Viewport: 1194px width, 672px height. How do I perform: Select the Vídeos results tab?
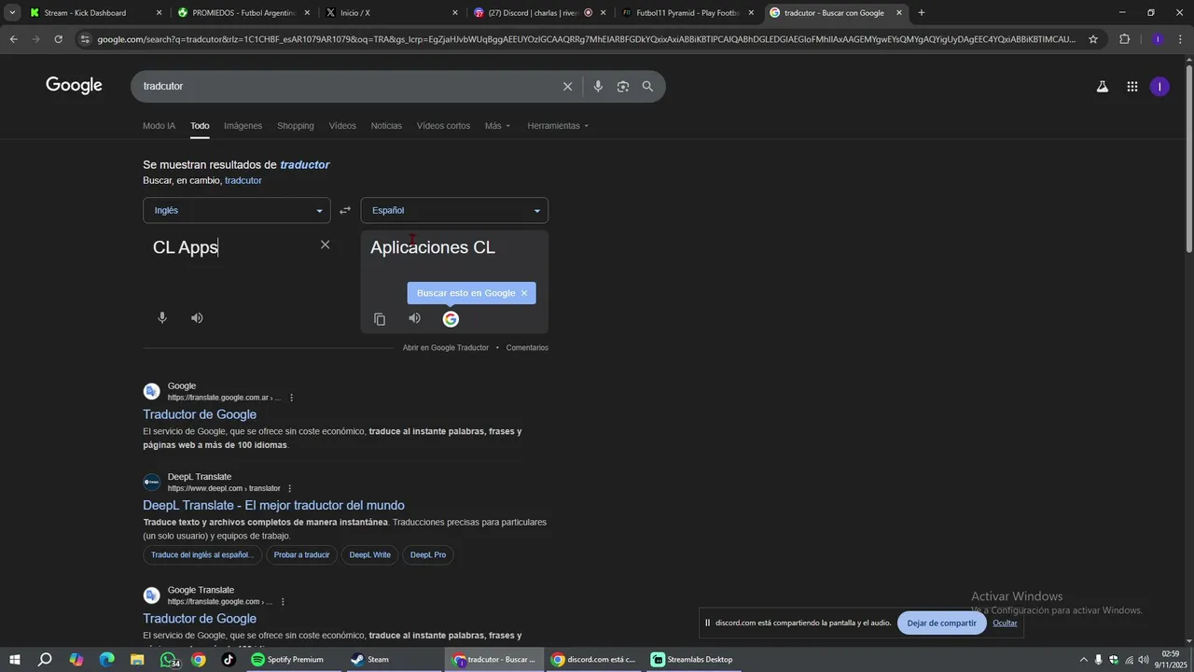point(342,126)
